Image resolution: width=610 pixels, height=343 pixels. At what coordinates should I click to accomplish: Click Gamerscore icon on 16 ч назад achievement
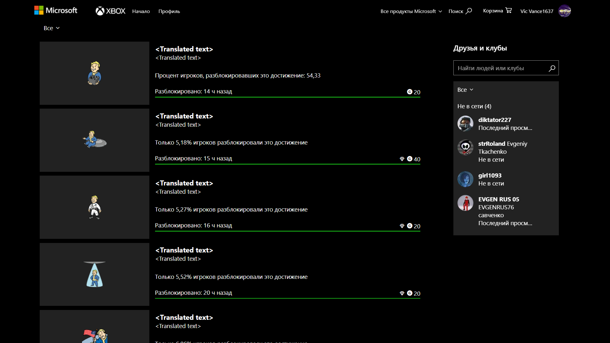(410, 226)
